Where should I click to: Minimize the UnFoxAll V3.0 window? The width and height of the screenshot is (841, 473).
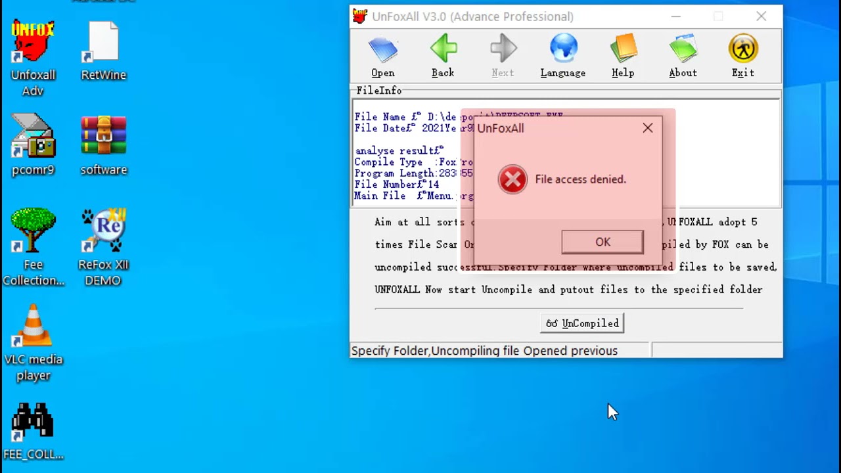pyautogui.click(x=677, y=16)
